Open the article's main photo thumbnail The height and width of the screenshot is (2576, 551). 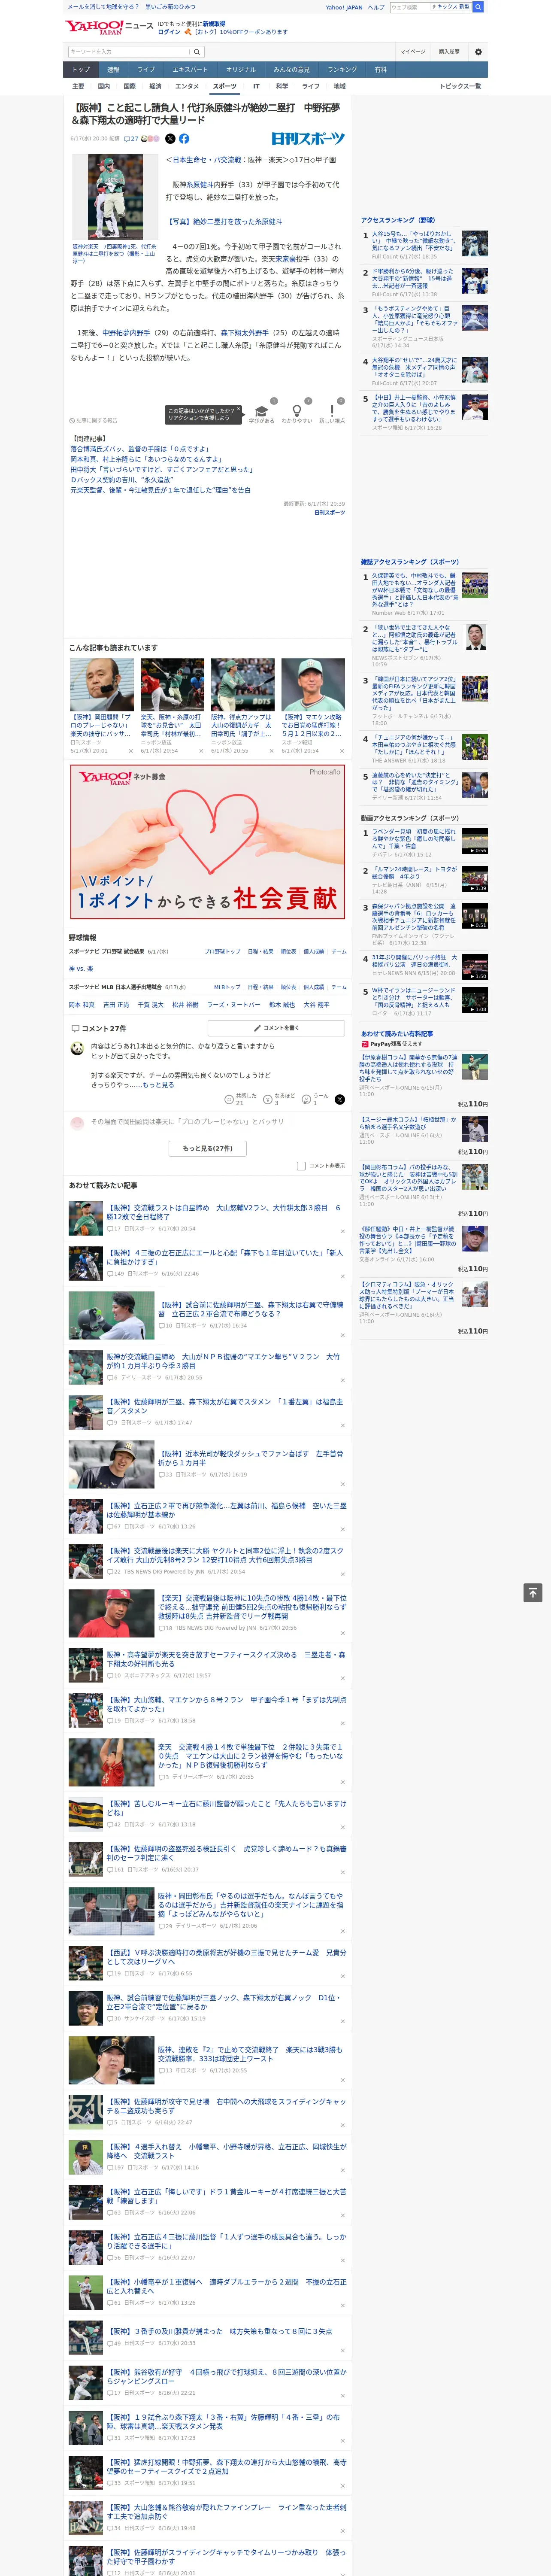point(115,197)
